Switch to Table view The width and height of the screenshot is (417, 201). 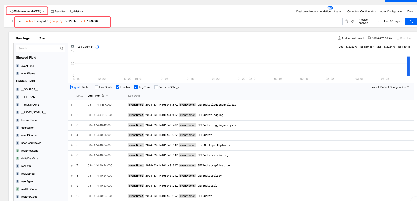coord(85,87)
